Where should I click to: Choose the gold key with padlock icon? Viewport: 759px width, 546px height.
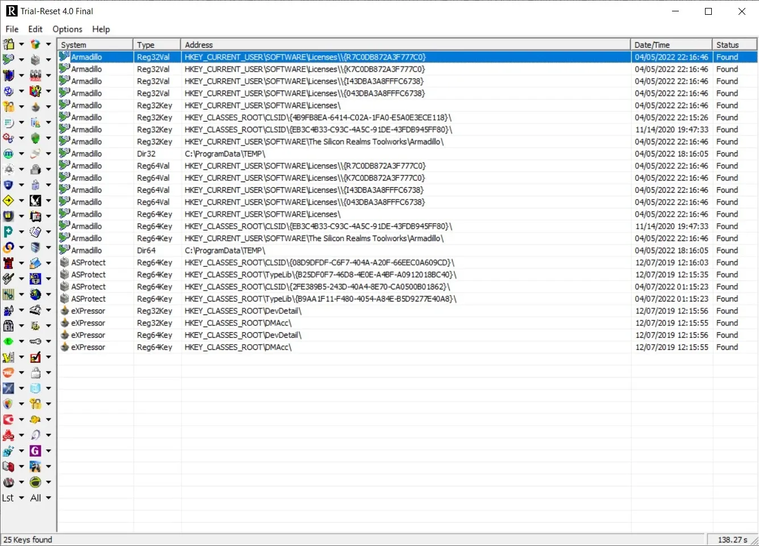click(x=35, y=404)
